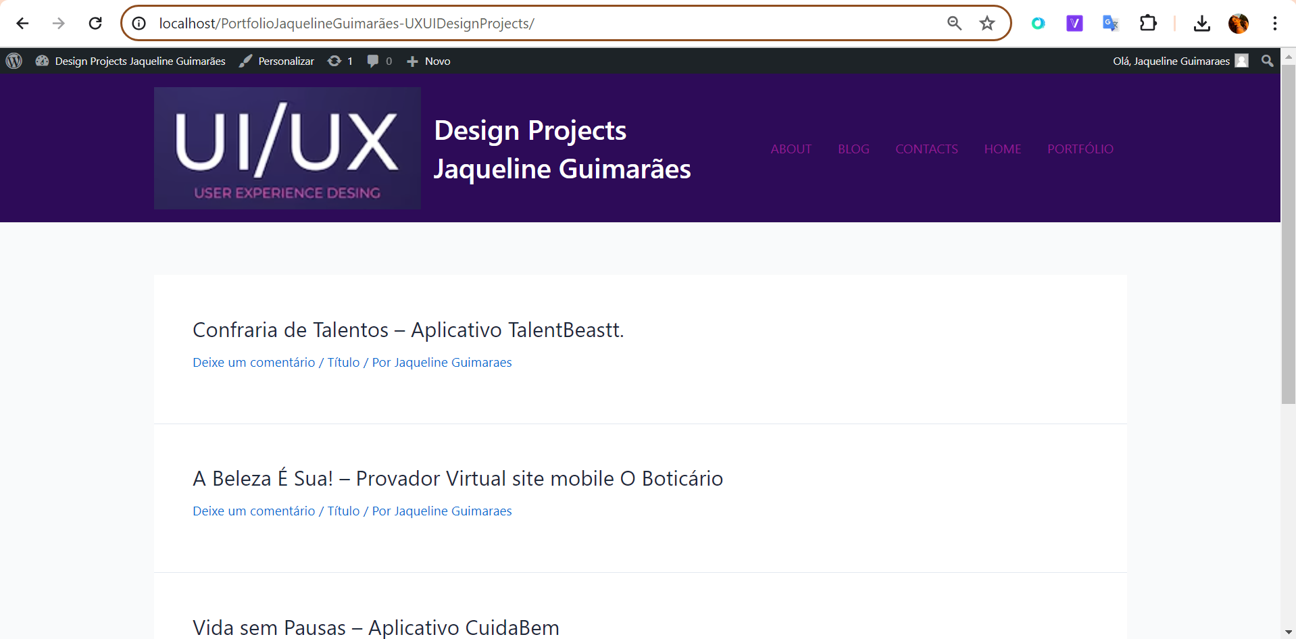
Task: Leave a comment on Confraria de Talentos post
Action: tap(254, 362)
